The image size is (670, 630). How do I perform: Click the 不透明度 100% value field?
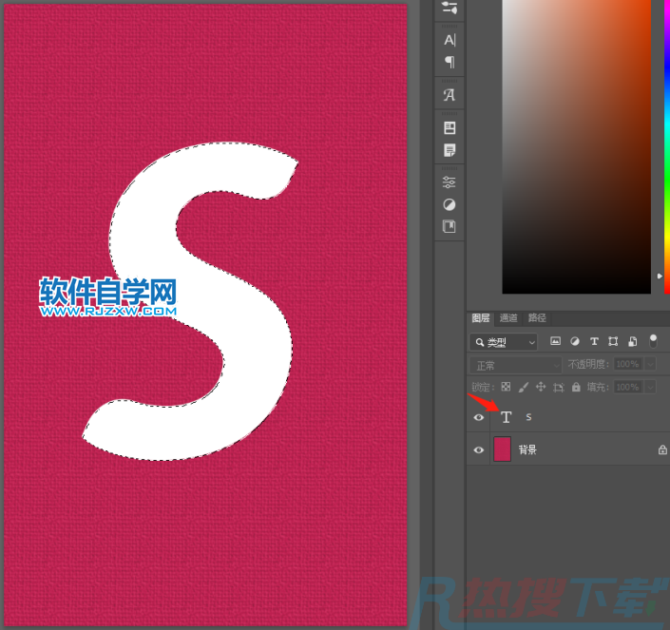pos(628,364)
